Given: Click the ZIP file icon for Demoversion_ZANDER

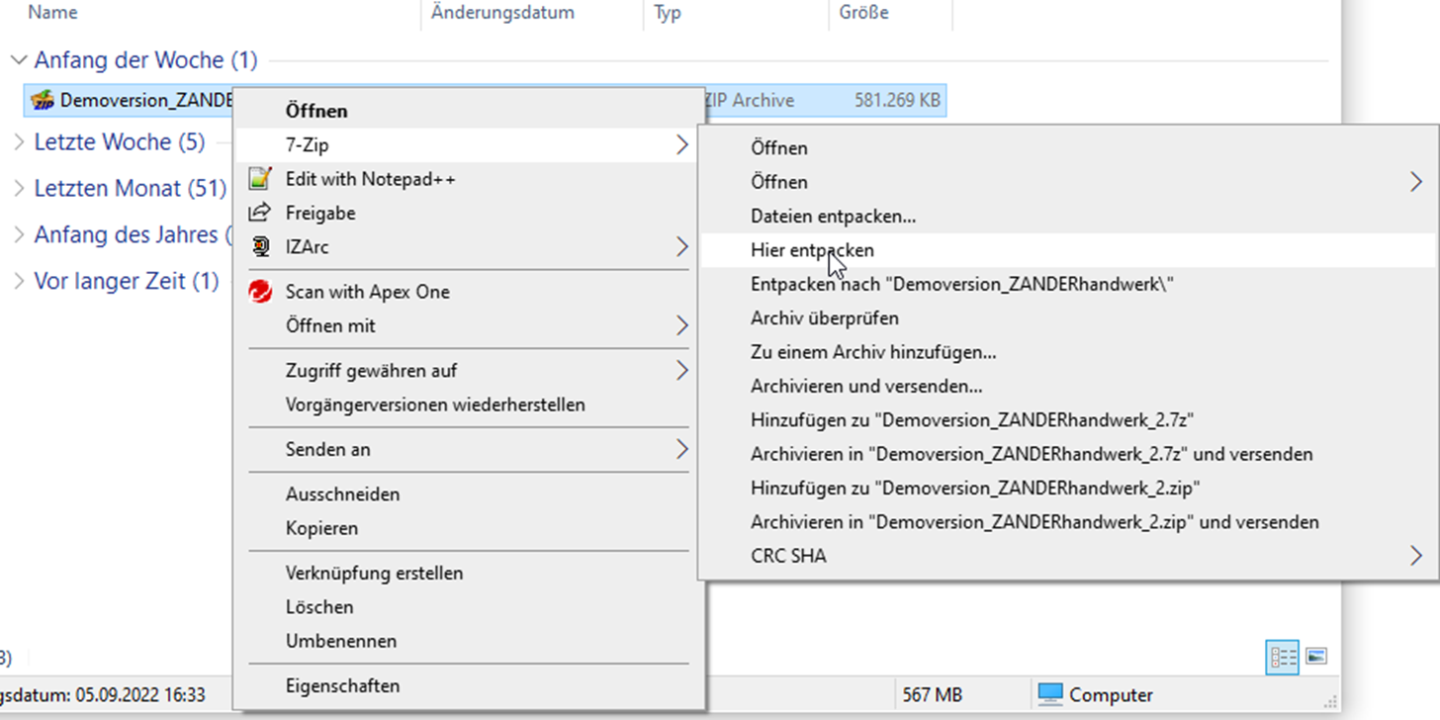Looking at the screenshot, I should [x=42, y=100].
